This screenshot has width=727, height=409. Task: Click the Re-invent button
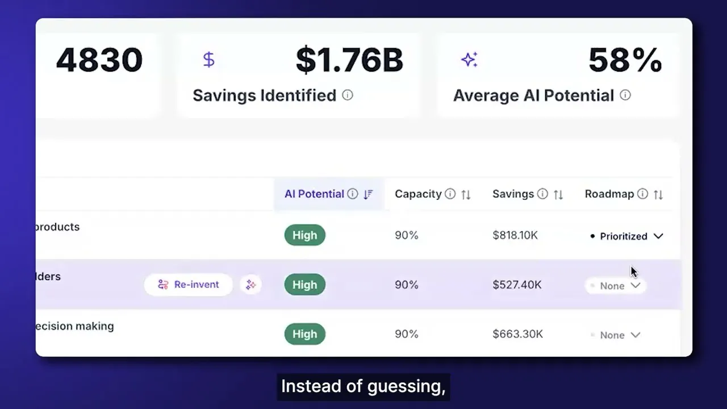pos(189,285)
